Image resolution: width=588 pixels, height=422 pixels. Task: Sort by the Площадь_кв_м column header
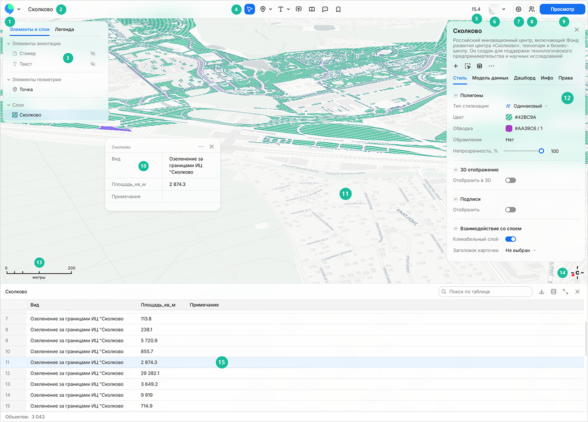[x=158, y=305]
